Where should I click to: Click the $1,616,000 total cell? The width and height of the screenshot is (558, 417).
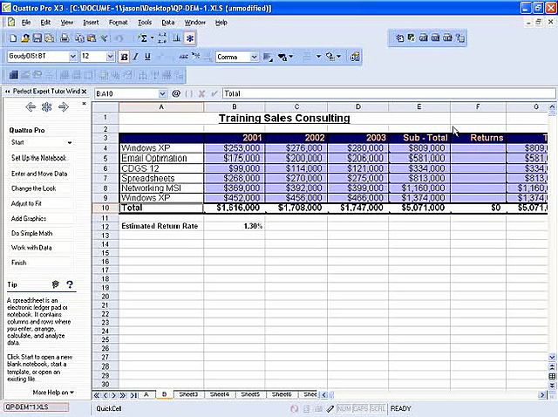coord(235,208)
